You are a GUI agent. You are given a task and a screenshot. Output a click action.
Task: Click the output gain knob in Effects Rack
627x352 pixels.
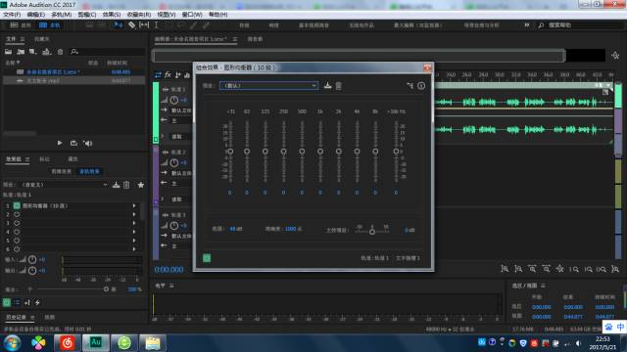32,271
